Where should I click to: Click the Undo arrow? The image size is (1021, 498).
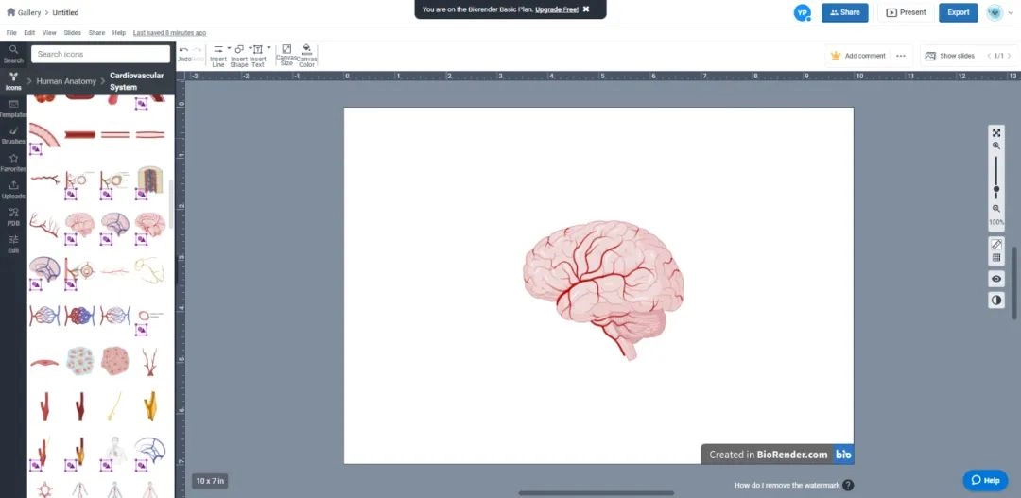coord(183,49)
